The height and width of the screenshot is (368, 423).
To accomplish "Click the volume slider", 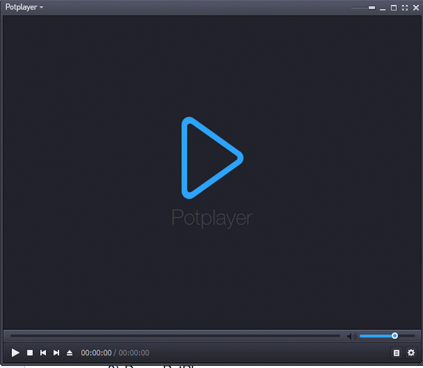I will pos(387,336).
